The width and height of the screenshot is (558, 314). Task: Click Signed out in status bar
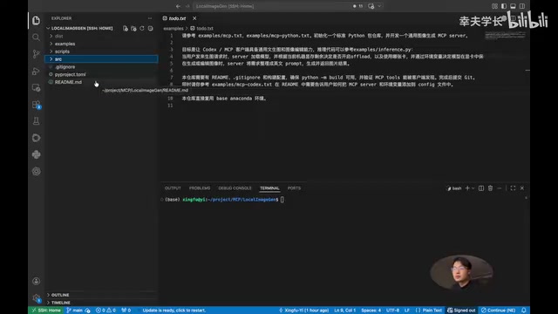tap(461, 311)
